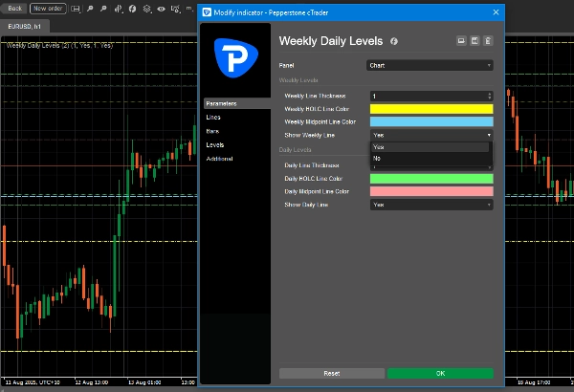Select the Parameters section in sidebar
574x392 pixels.
coord(237,103)
